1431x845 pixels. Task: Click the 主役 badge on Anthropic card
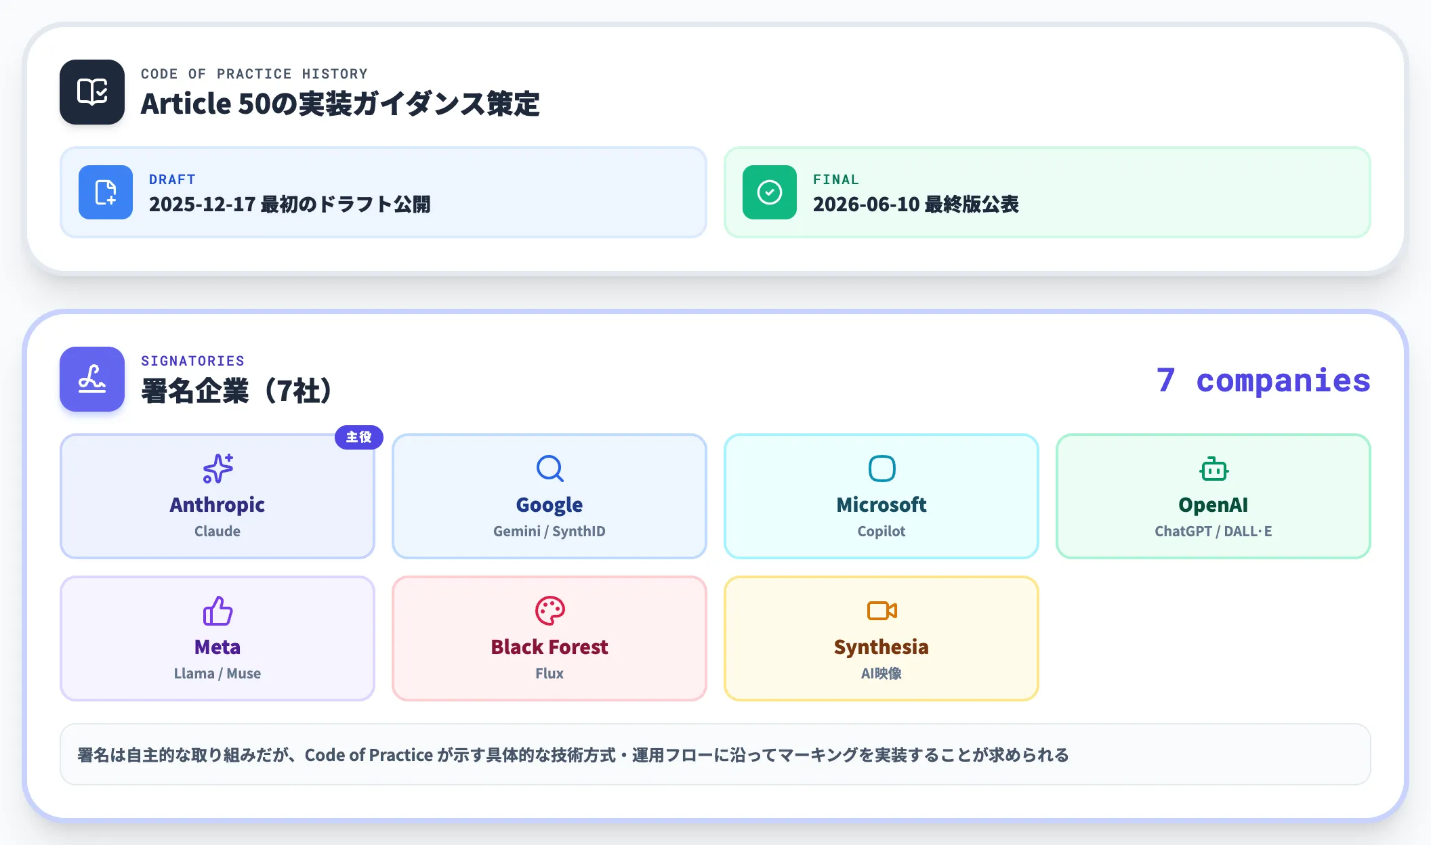pos(359,437)
